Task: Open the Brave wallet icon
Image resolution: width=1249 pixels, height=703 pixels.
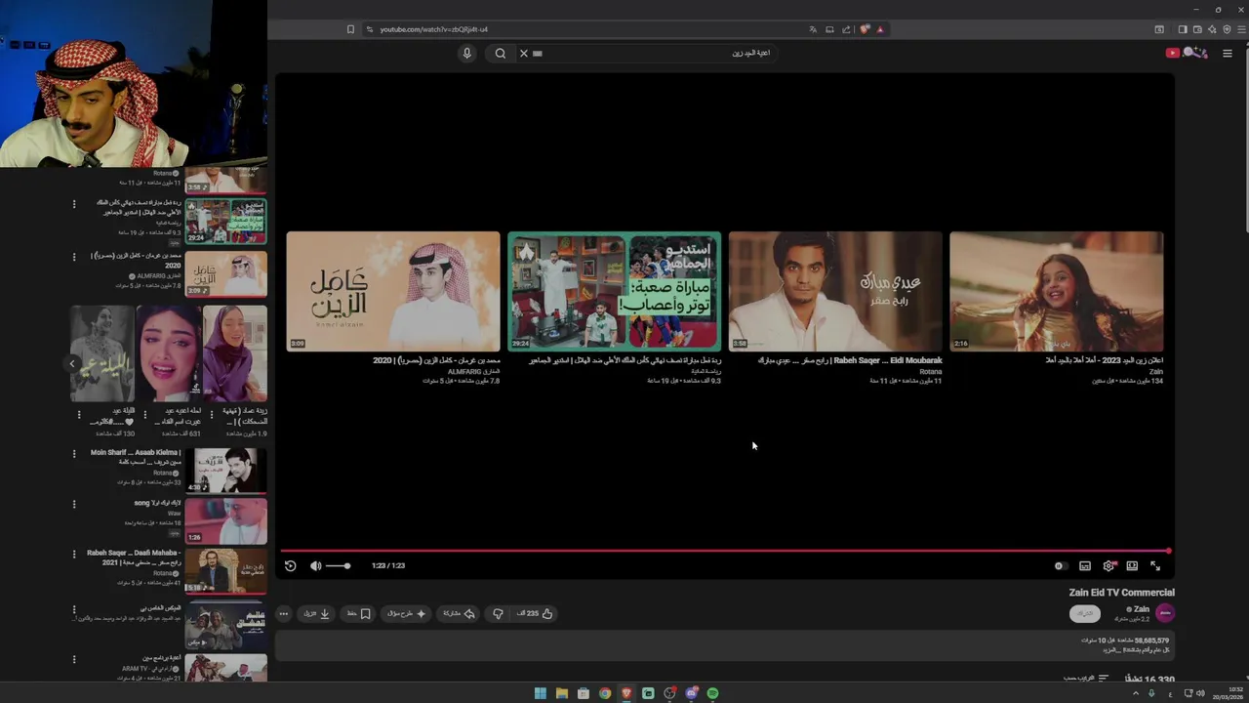Action: (1197, 29)
